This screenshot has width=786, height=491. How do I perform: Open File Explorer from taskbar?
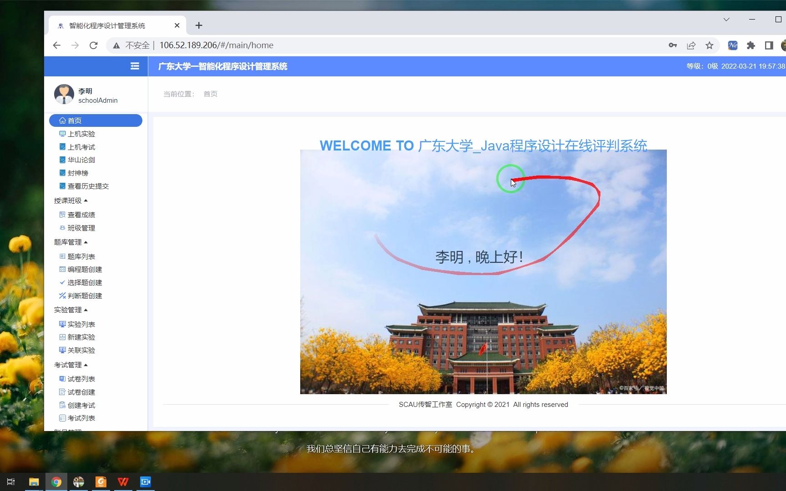tap(34, 482)
